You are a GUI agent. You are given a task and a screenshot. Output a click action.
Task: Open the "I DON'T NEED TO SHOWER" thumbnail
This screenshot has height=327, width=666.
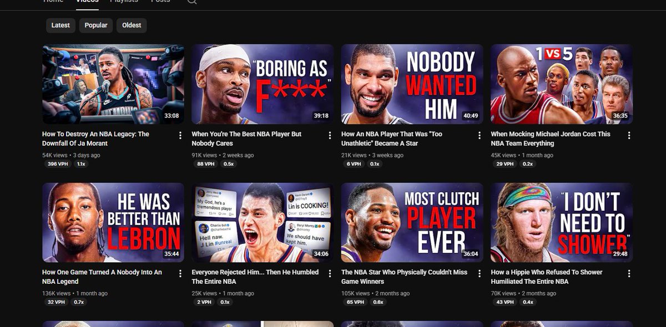562,222
